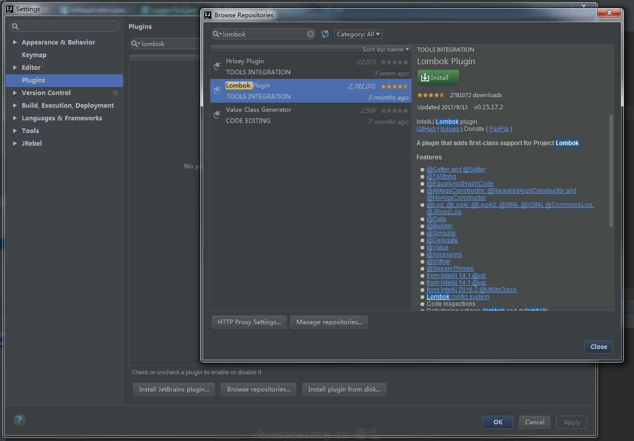Install the Lombok Plugin
This screenshot has width=634, height=441.
[x=438, y=77]
